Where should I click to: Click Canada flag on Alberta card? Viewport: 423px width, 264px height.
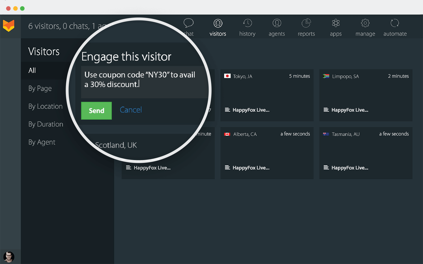coord(227,134)
